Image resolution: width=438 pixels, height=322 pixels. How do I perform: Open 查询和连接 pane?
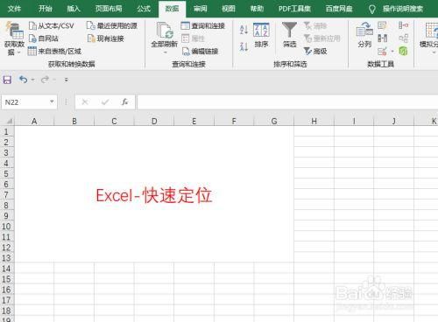(203, 25)
